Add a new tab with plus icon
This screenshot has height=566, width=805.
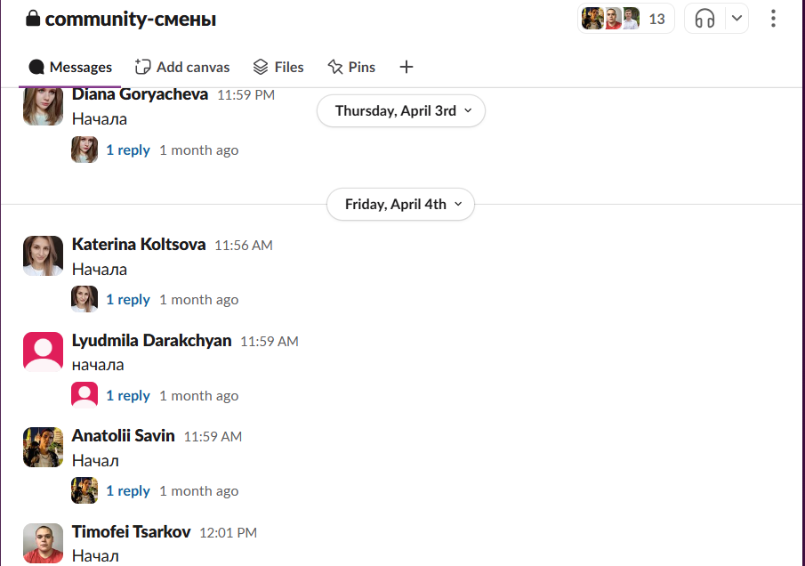tap(407, 68)
